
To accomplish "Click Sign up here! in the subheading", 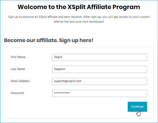I will pyautogui.click(x=76, y=40).
